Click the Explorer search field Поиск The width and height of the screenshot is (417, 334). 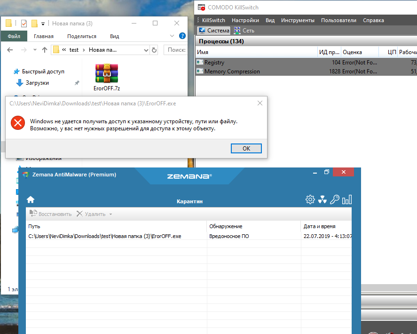[175, 50]
